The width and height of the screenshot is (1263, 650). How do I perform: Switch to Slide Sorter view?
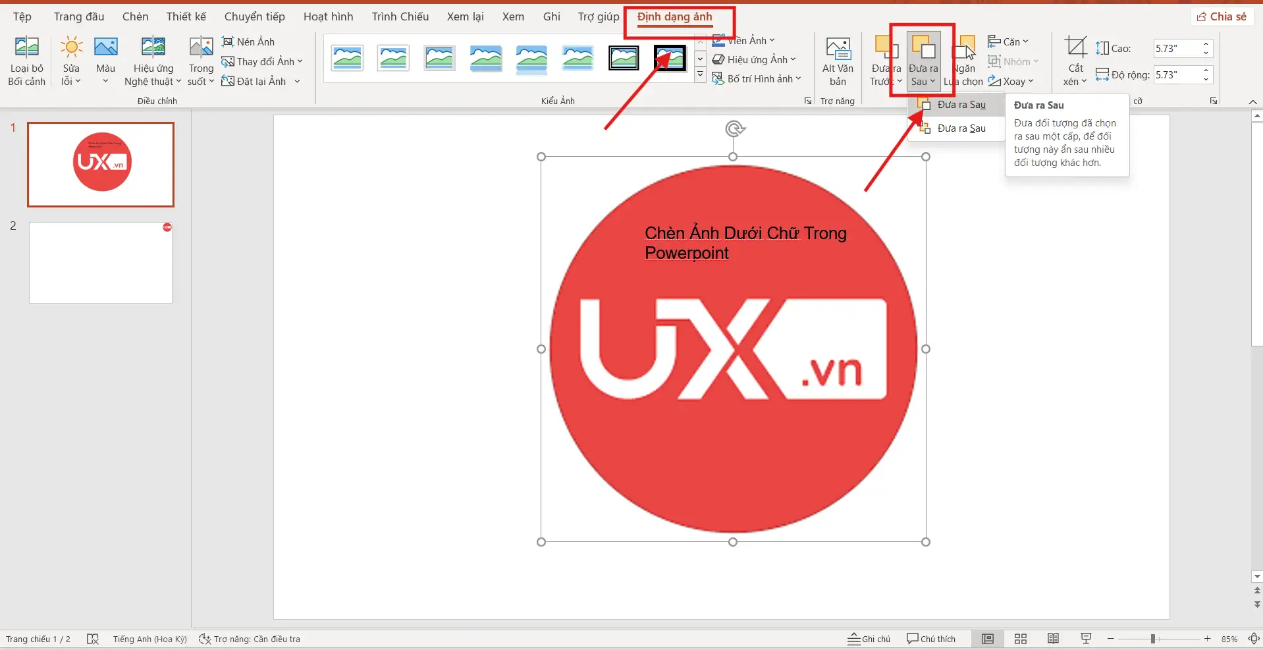pyautogui.click(x=1021, y=639)
